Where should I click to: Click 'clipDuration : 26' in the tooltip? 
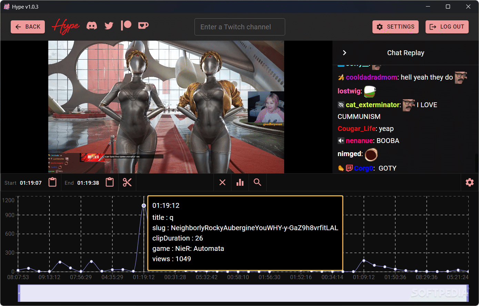[x=178, y=238]
